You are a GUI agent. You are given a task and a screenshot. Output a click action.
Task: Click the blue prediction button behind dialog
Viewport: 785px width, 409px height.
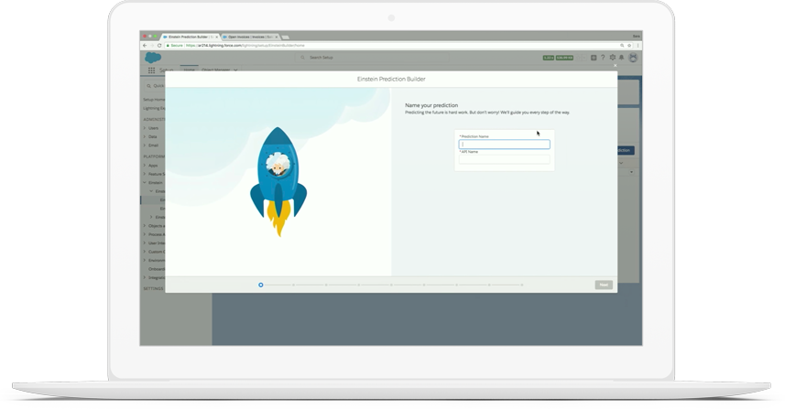click(626, 150)
